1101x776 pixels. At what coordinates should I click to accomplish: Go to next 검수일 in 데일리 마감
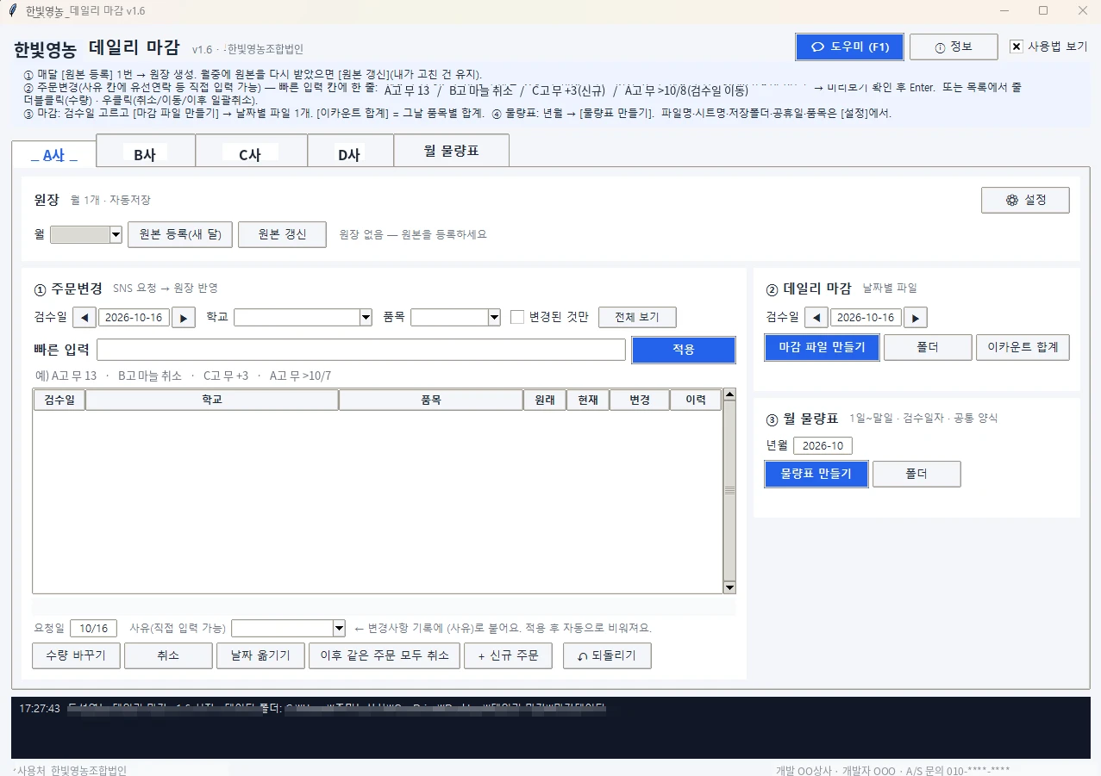point(916,317)
